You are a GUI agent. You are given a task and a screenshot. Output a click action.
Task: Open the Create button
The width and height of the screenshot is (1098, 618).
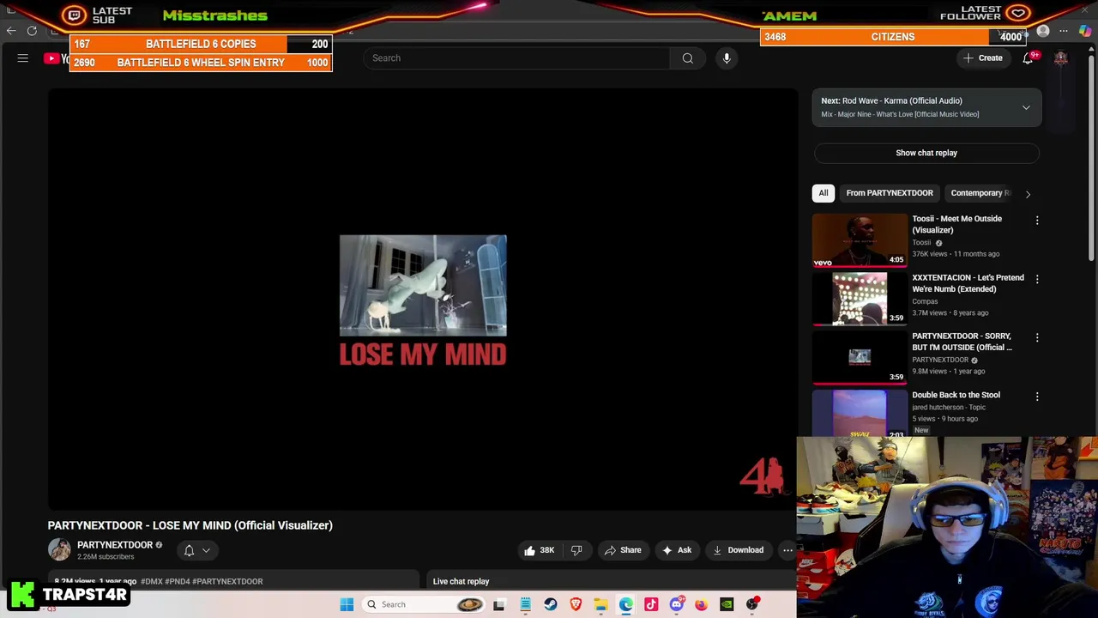983,58
